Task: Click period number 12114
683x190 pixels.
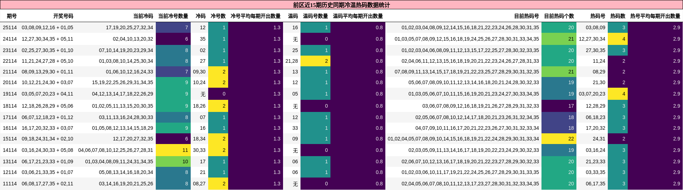Action: click(10, 172)
